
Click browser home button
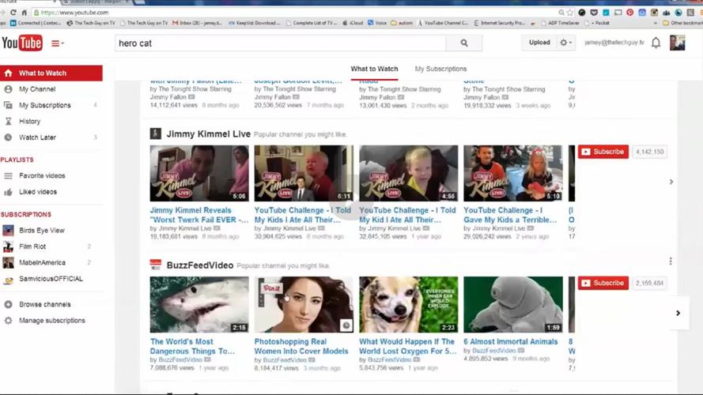pyautogui.click(x=25, y=13)
